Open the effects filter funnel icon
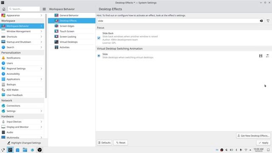The image size is (272, 153). [268, 21]
